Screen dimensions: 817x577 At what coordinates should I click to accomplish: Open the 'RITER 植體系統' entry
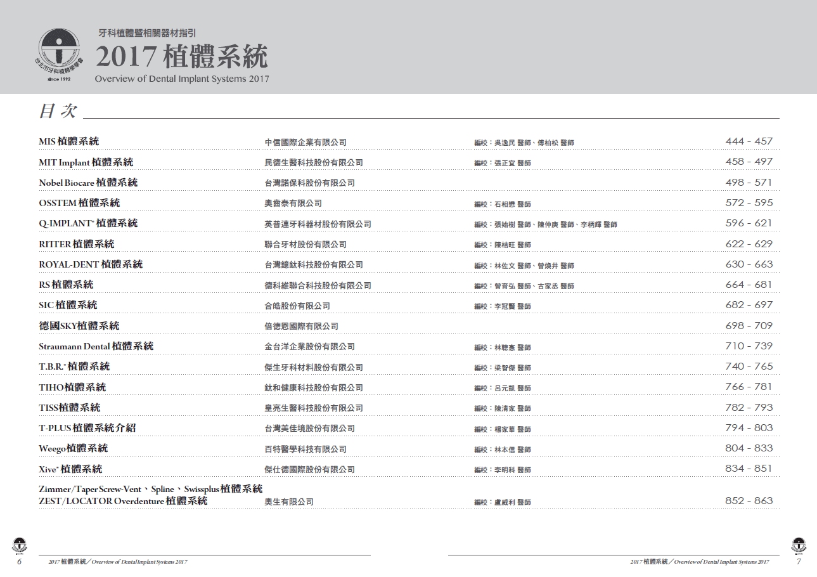point(77,244)
